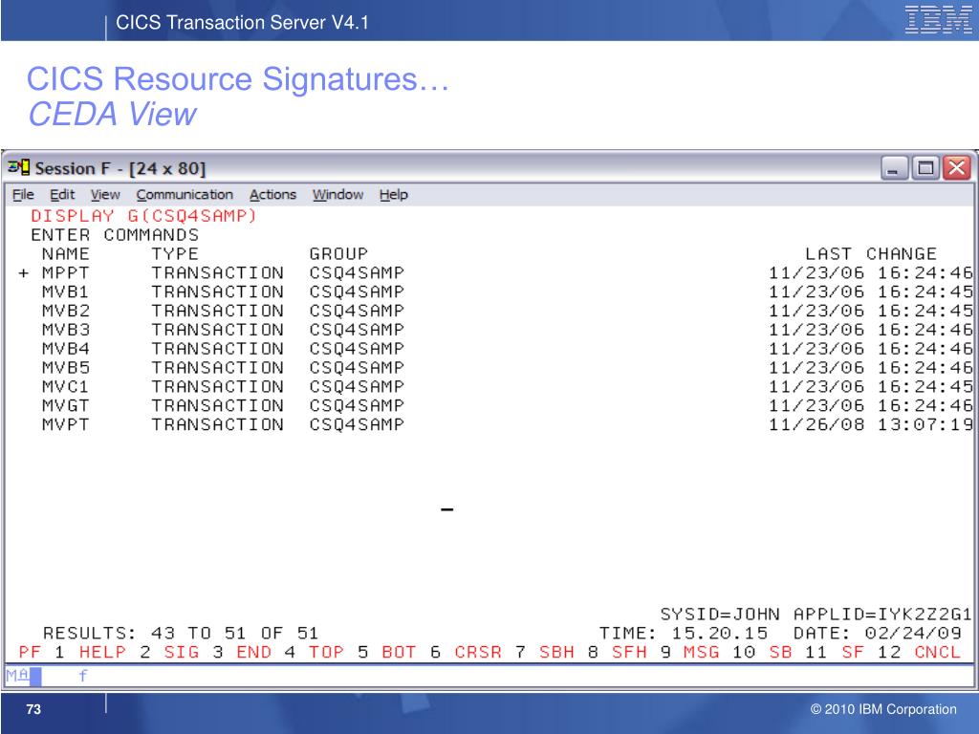
Task: Click the CNCL PF key label
Action: (938, 652)
